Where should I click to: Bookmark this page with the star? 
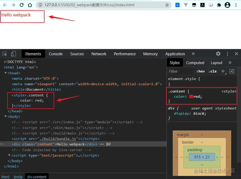pos(167,5)
